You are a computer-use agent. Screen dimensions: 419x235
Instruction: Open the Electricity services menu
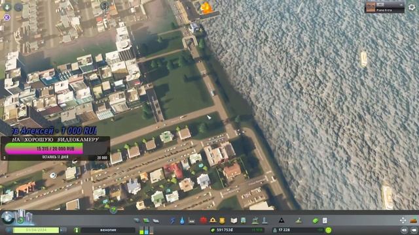(173, 221)
